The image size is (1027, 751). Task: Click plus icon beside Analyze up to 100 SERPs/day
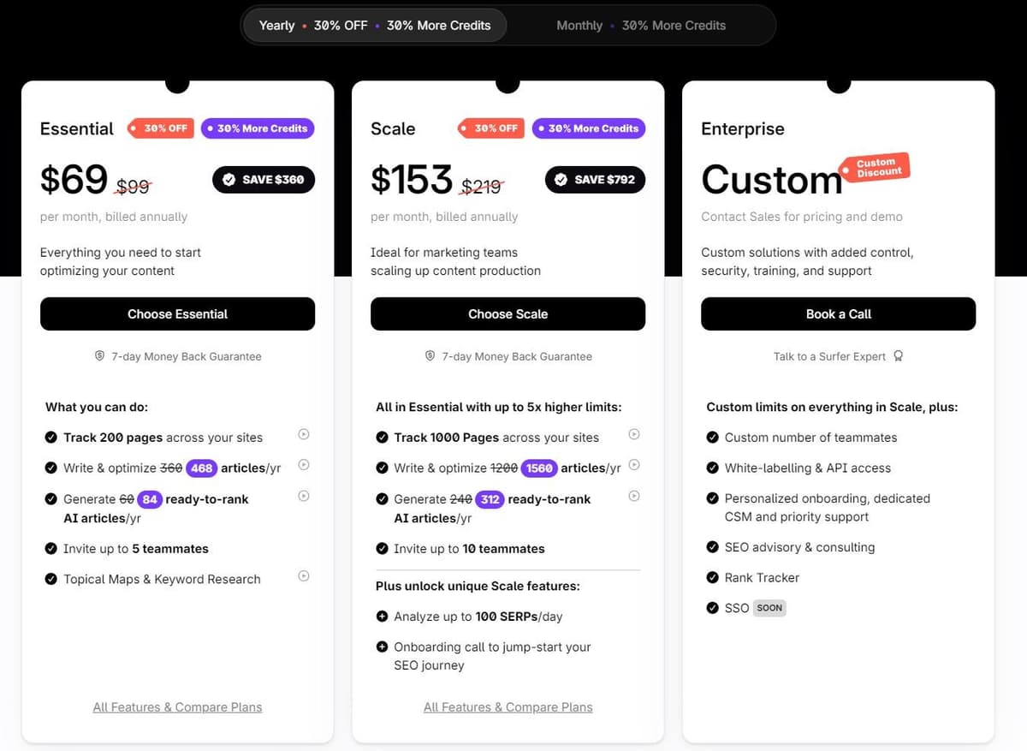click(382, 617)
